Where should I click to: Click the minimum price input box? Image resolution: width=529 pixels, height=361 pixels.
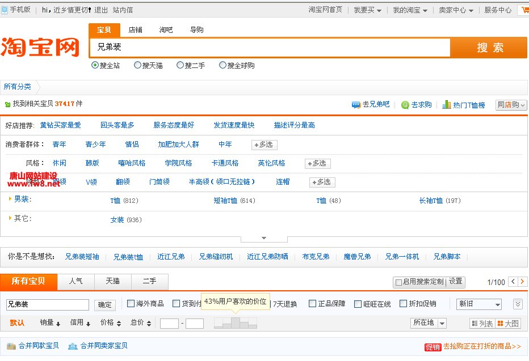click(x=169, y=324)
